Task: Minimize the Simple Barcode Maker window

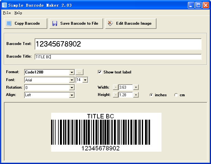Action: click(191, 5)
